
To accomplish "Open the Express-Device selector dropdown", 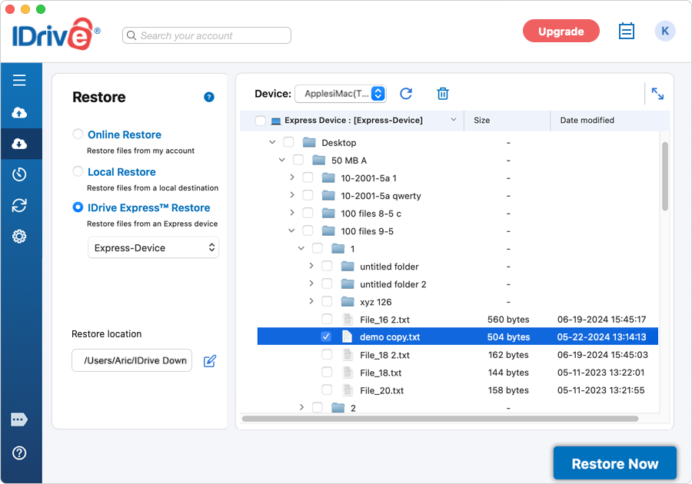I will point(153,247).
